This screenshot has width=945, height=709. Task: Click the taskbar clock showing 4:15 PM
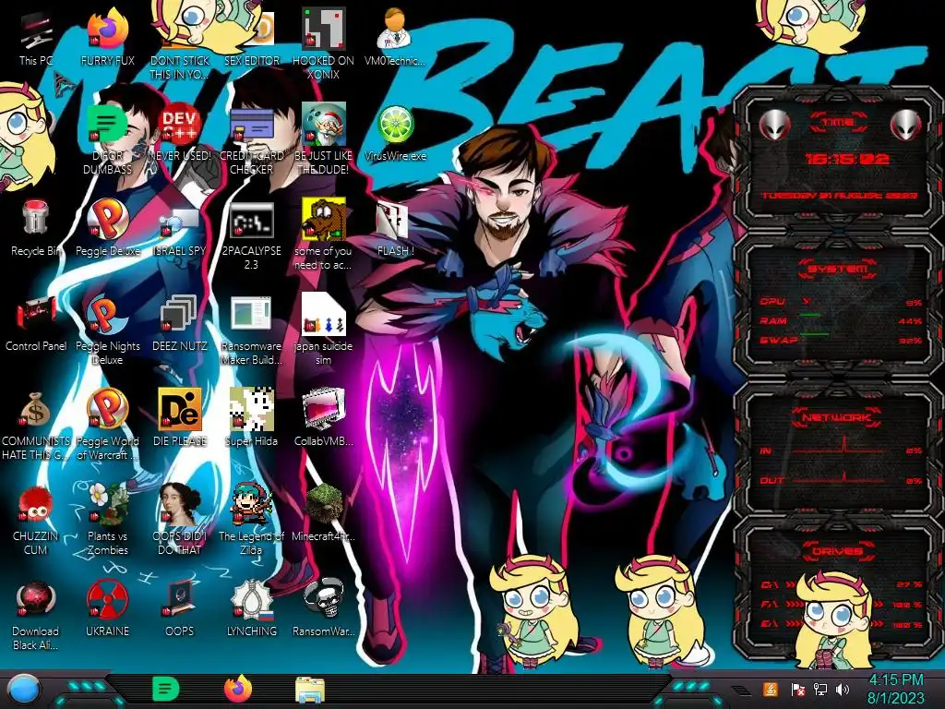pyautogui.click(x=895, y=689)
